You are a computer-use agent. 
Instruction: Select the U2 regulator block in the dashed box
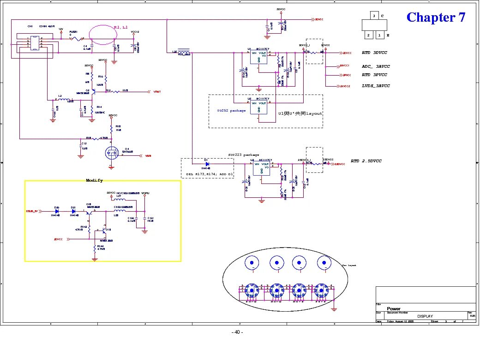258,108
